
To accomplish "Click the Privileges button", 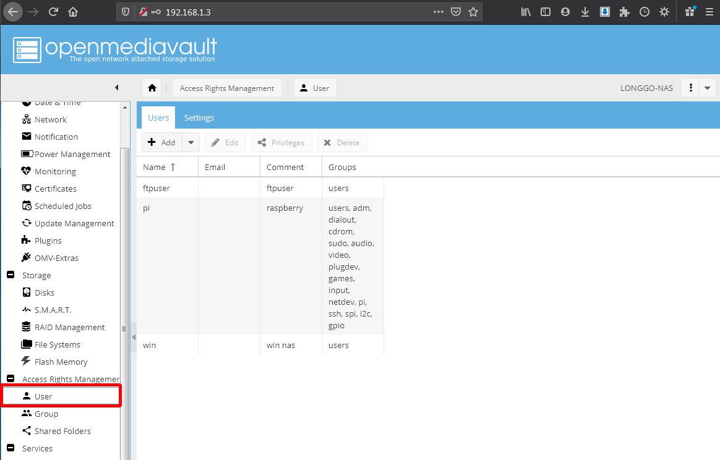I will pos(281,142).
